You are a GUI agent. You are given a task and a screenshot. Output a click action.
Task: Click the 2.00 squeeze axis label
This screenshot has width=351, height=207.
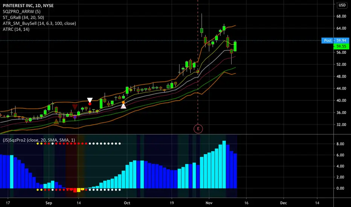pos(340,177)
